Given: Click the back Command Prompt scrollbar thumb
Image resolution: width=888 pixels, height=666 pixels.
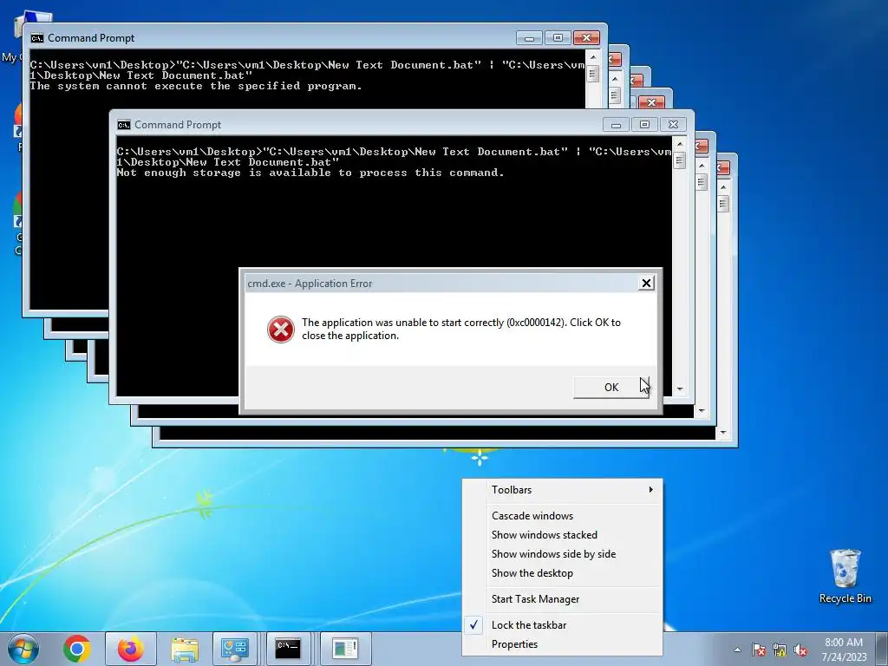Looking at the screenshot, I should [x=593, y=75].
